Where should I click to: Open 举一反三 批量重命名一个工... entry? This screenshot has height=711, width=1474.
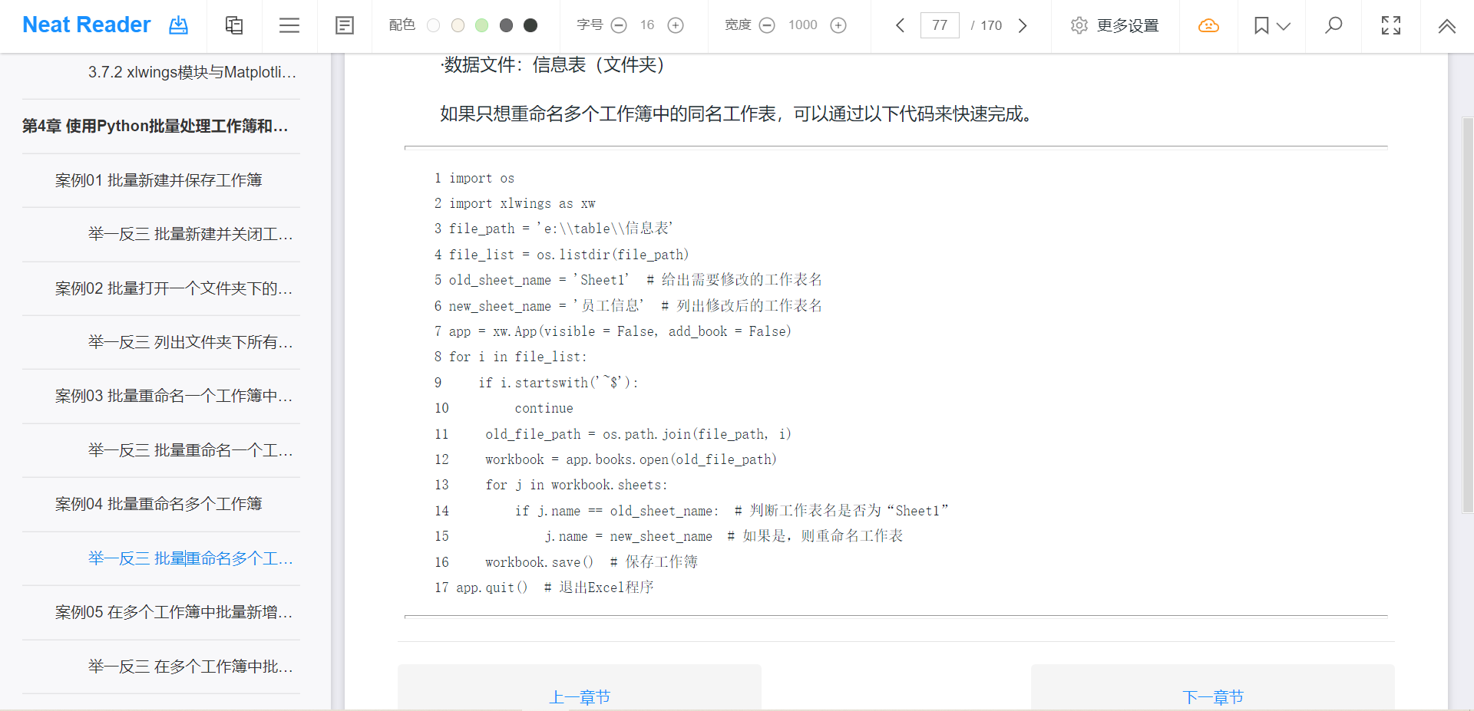[x=190, y=450]
